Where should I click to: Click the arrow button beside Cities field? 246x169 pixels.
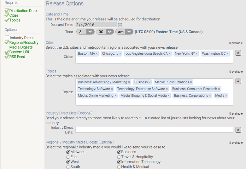(238, 53)
